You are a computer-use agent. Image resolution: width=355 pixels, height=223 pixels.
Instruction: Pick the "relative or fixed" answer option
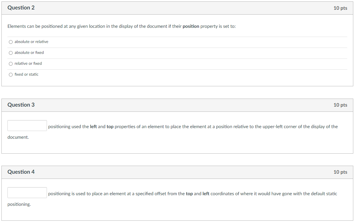(11, 64)
